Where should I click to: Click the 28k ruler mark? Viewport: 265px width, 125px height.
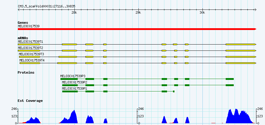point(74,13)
